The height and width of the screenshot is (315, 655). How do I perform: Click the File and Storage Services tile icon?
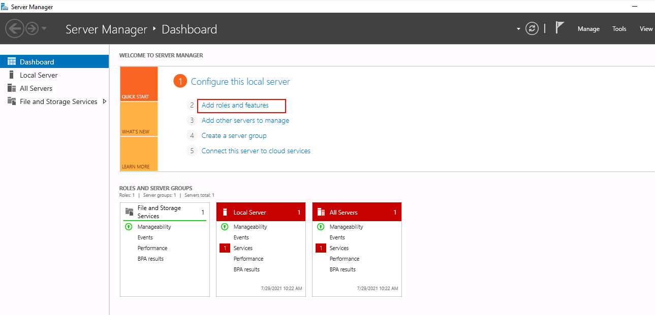click(129, 212)
